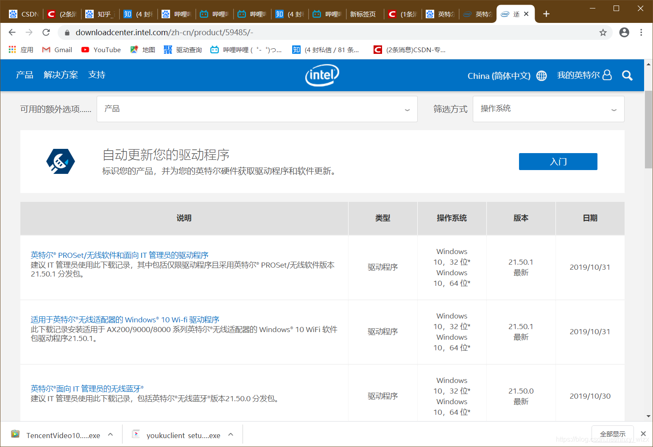Open the Gmail bookmark
Screen dimensions: 653x447
coord(57,50)
